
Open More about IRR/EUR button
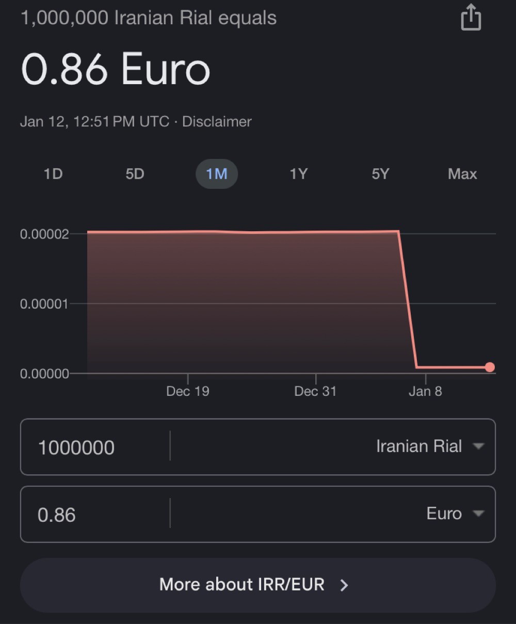tap(258, 585)
